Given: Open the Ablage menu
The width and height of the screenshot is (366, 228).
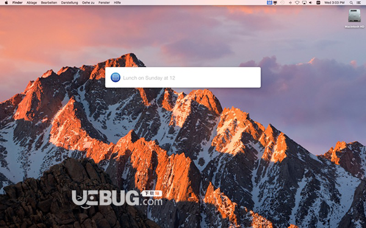Looking at the screenshot, I should pos(32,2).
